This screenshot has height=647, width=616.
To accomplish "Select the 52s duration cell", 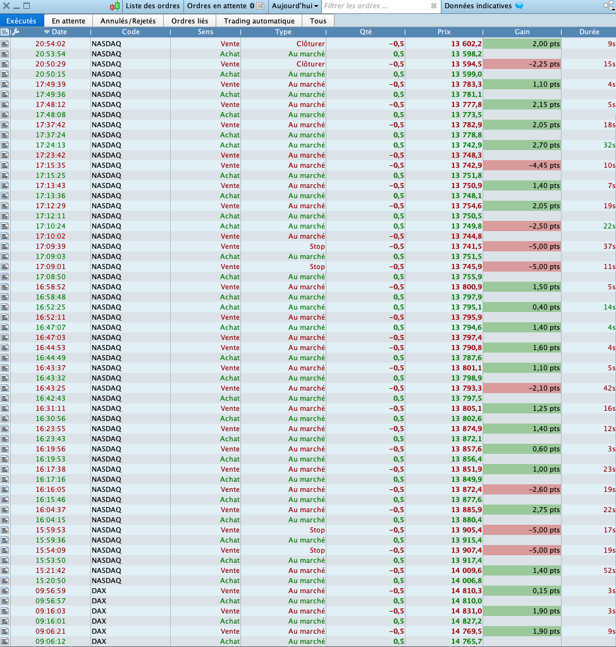I will [x=589, y=570].
